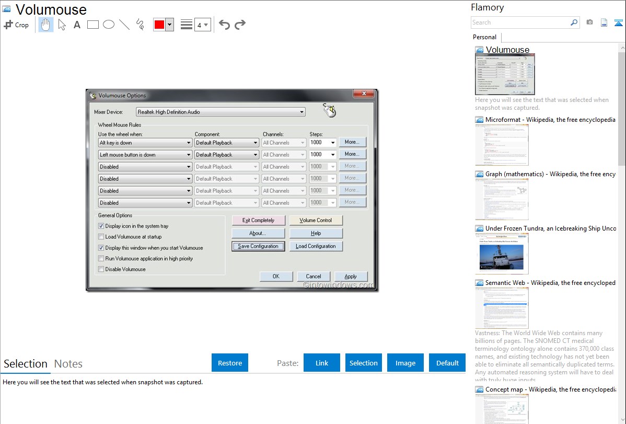Select the text annotation tool
The image size is (626, 424).
coord(77,25)
